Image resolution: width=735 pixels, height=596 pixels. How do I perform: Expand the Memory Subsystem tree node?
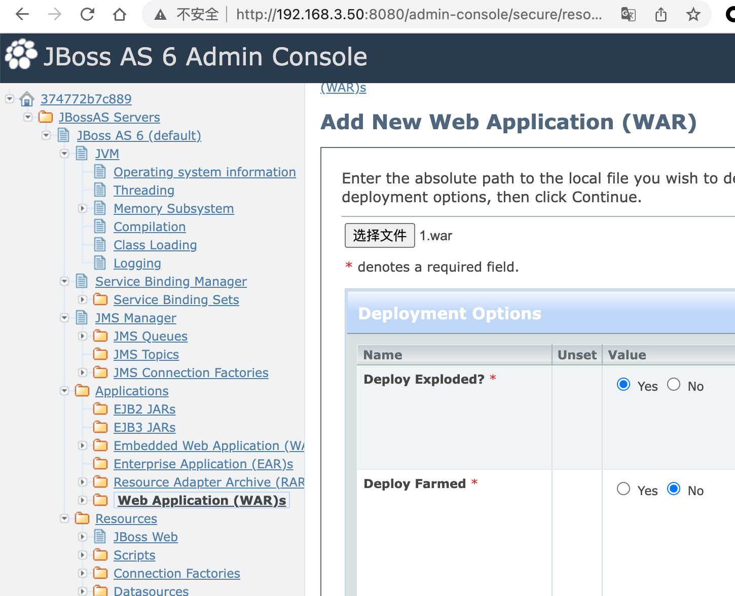coord(83,208)
